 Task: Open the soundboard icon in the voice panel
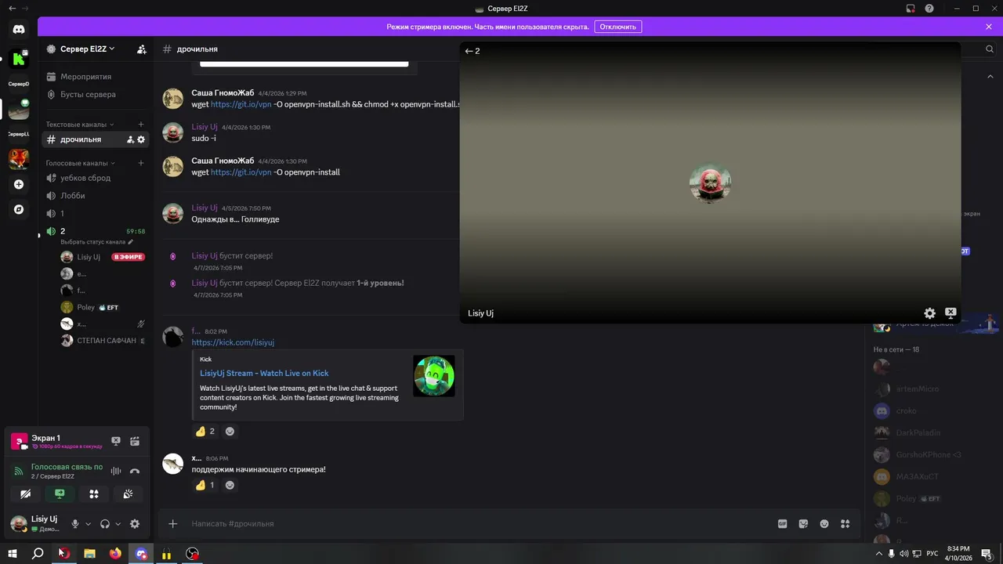click(128, 493)
